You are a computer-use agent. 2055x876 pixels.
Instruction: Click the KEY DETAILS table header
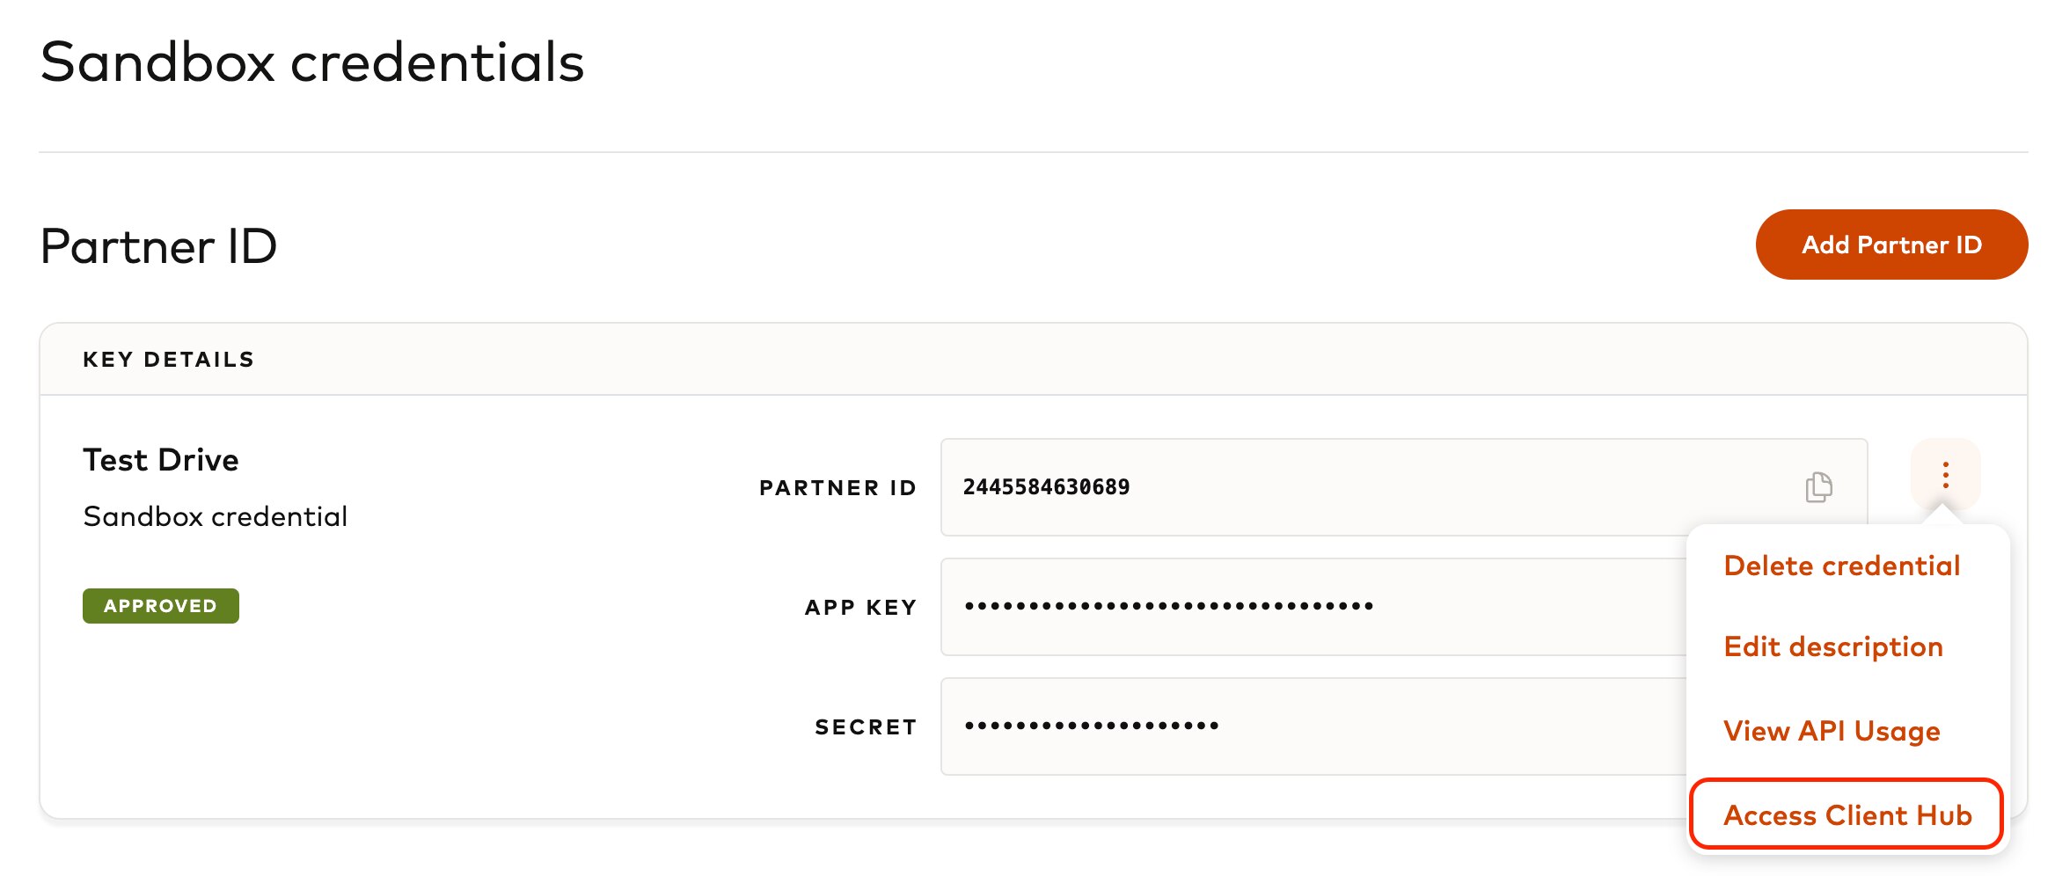[168, 360]
